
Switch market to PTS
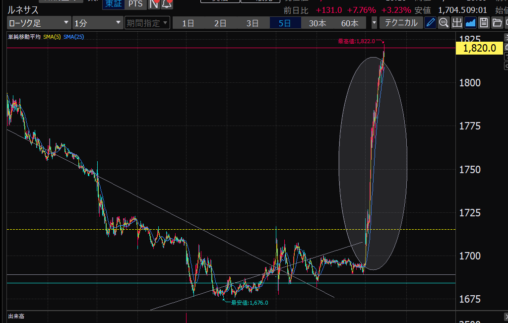tap(134, 3)
